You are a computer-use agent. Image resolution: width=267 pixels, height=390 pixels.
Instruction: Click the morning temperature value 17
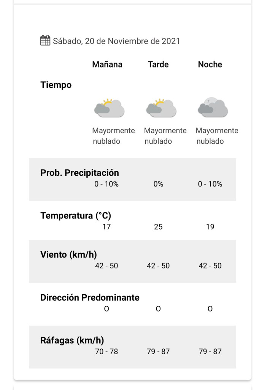click(x=106, y=227)
